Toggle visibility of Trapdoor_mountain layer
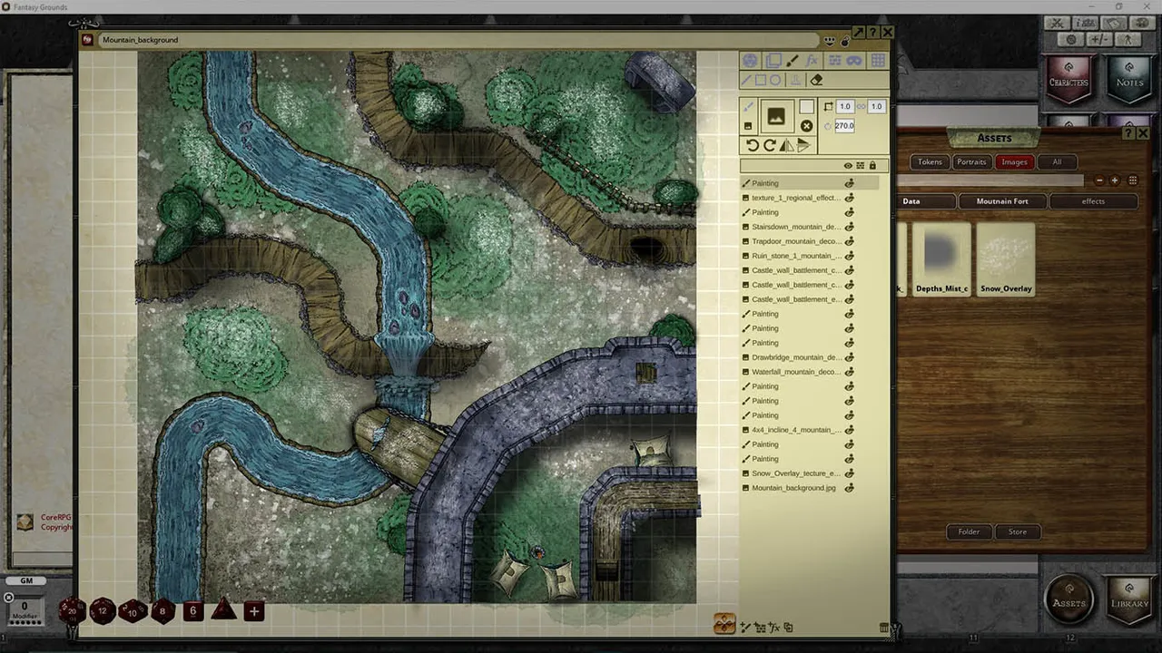The image size is (1162, 653). pyautogui.click(x=850, y=241)
